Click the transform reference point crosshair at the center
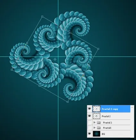Viewport: 136px width, 140px height. pyautogui.click(x=55, y=59)
